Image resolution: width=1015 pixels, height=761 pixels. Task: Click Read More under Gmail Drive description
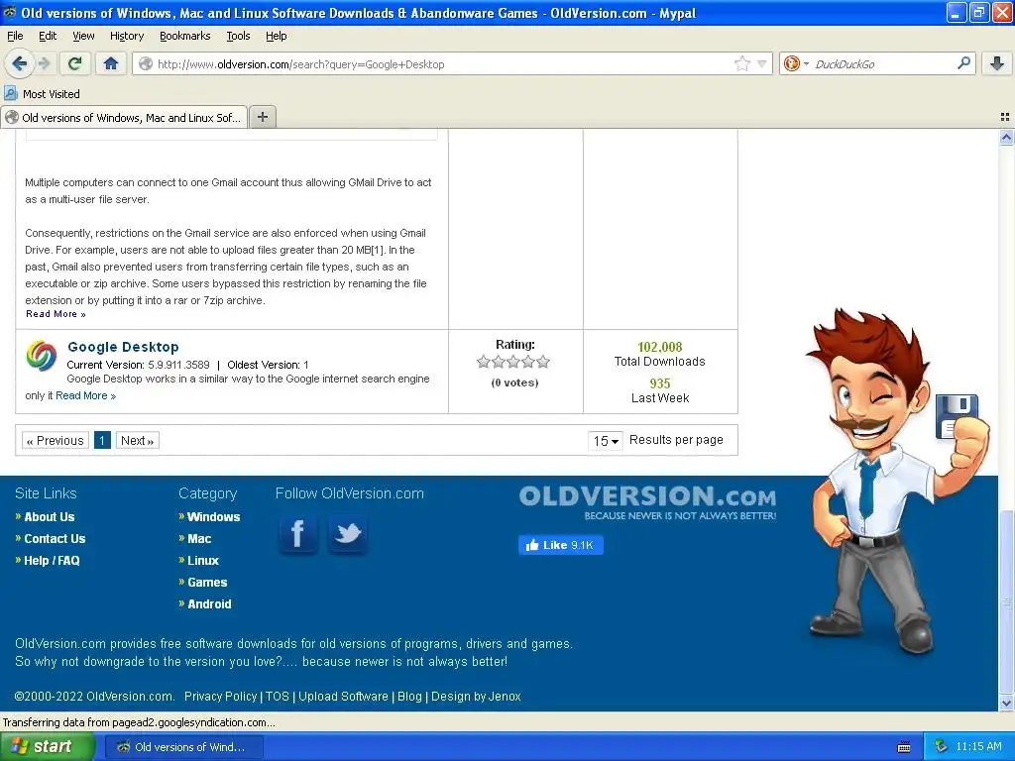[56, 314]
